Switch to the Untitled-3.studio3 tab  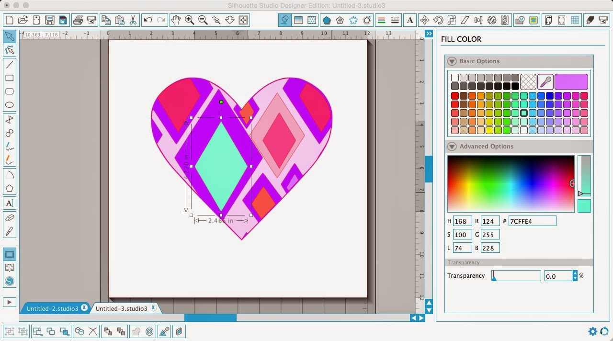122,308
